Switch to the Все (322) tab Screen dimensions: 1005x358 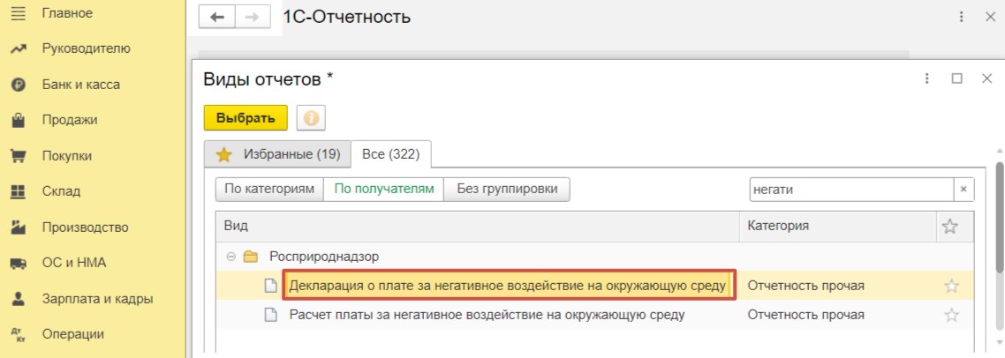pyautogui.click(x=391, y=154)
